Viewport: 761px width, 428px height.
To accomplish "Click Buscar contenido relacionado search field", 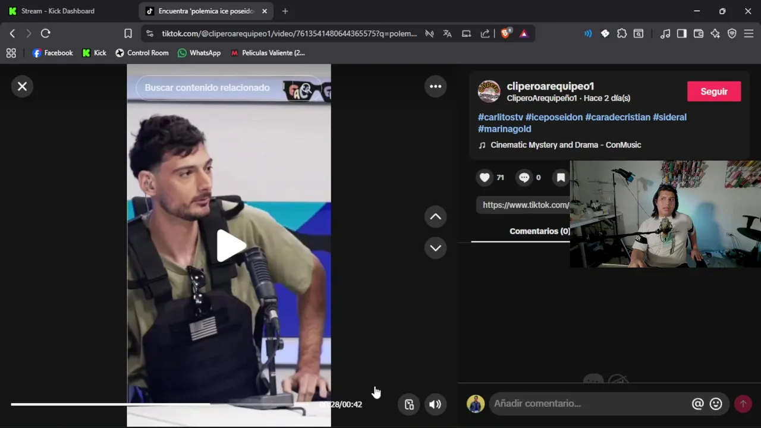I will tap(207, 88).
